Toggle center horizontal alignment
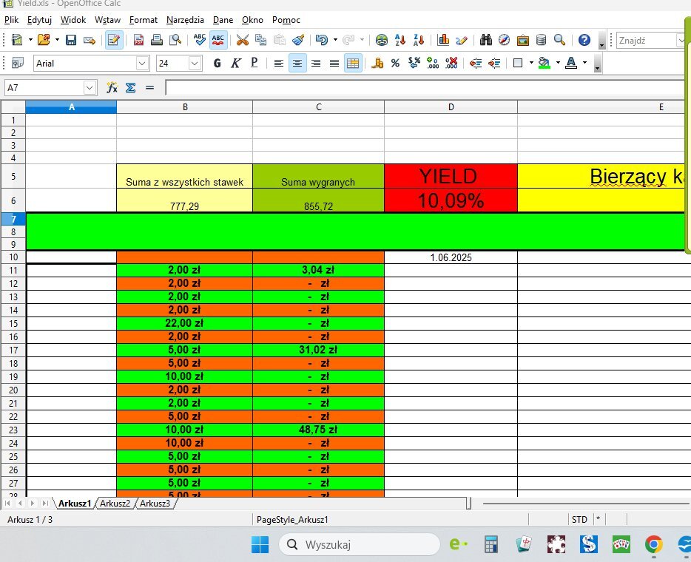Image resolution: width=691 pixels, height=562 pixels. [x=297, y=64]
